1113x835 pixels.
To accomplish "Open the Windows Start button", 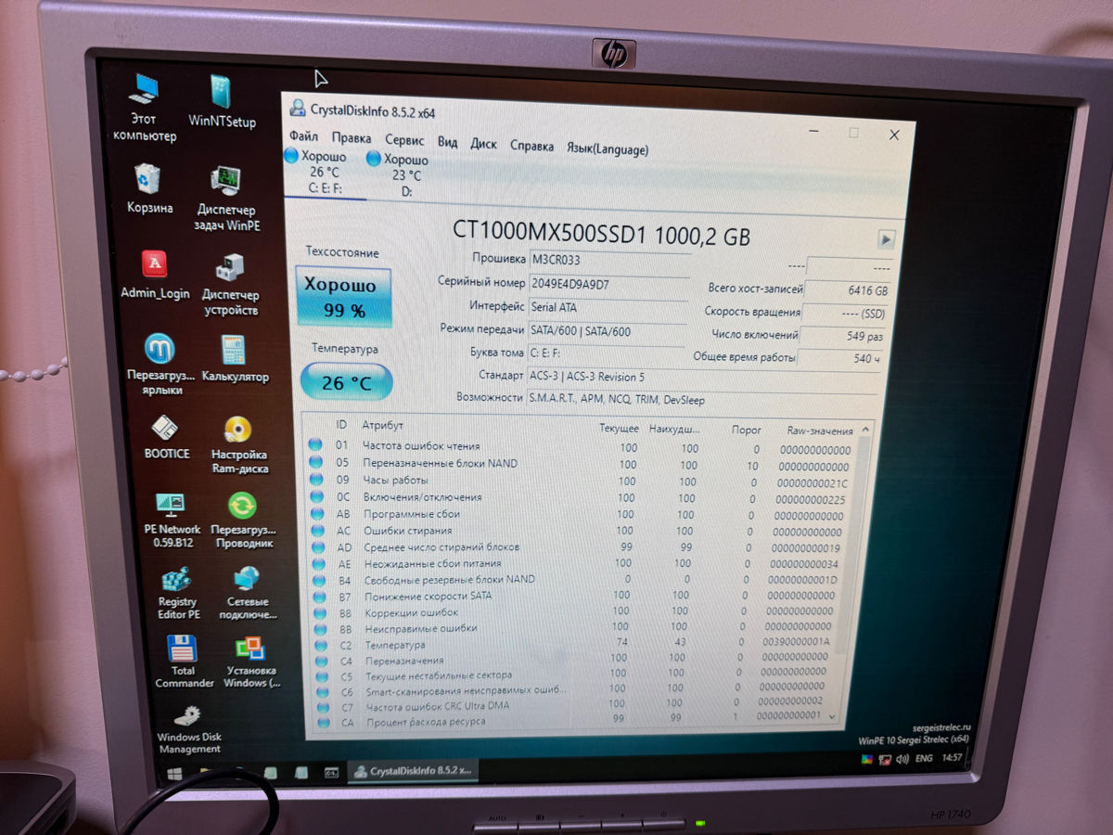I will 173,772.
